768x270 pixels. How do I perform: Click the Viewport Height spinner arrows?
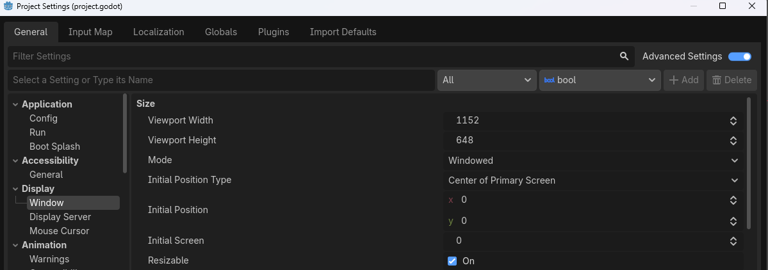click(733, 140)
